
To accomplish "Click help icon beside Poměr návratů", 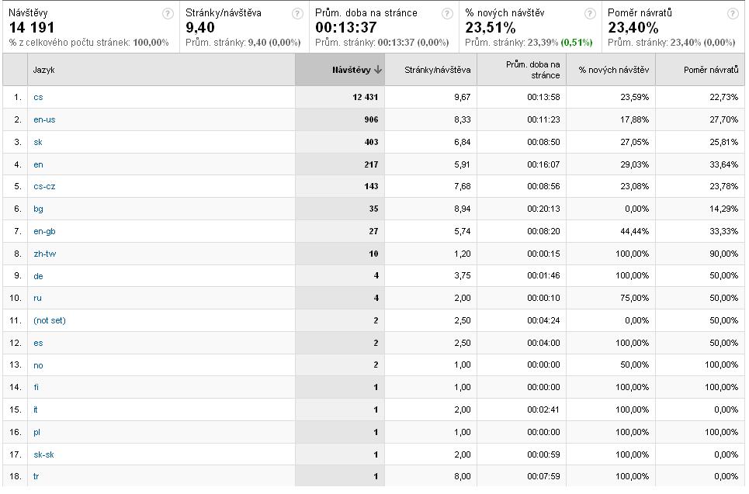I will 733,13.
